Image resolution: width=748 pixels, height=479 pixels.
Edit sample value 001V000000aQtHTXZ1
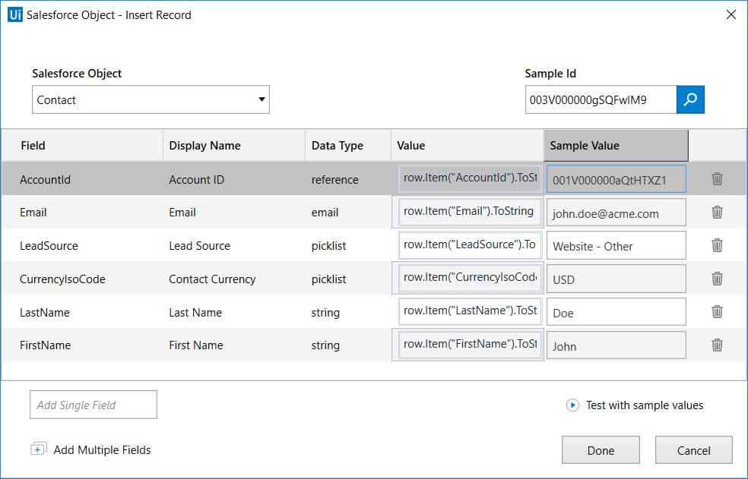[x=616, y=179]
